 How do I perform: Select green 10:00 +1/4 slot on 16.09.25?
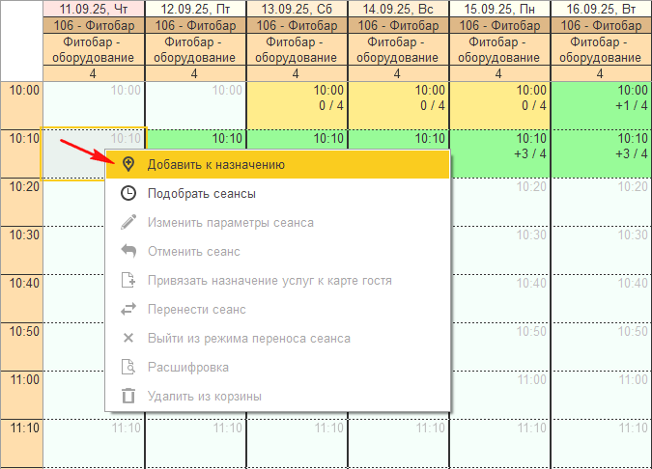tap(601, 105)
